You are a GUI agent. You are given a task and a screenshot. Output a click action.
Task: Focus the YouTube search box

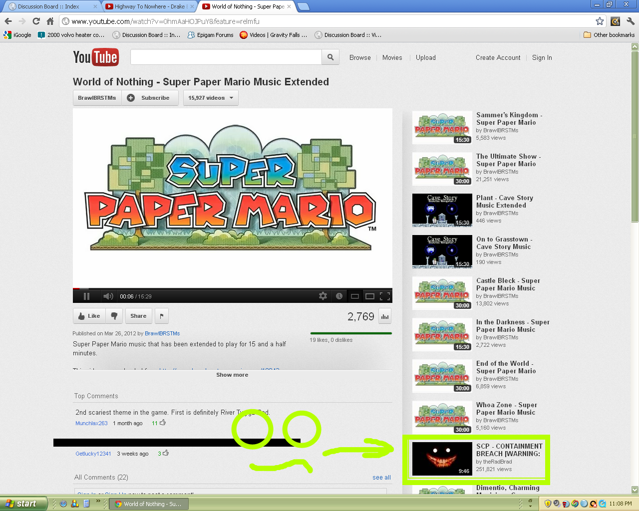click(226, 57)
